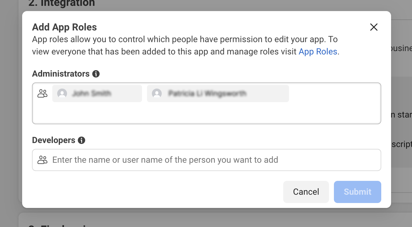Image resolution: width=412 pixels, height=227 pixels.
Task: Close the Add App Roles dialog
Action: tap(374, 27)
